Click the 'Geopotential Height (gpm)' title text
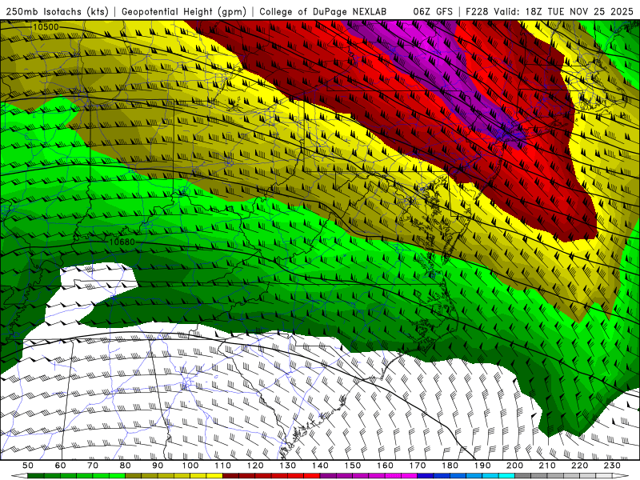Image resolution: width=640 pixels, height=480 pixels. tap(184, 11)
